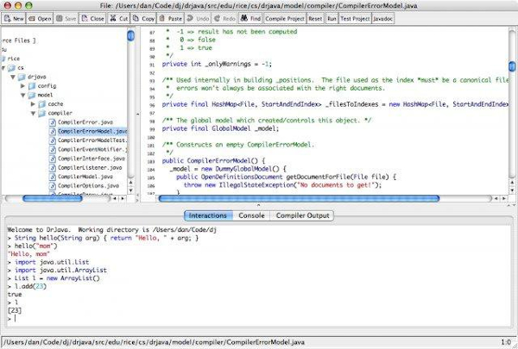518x349 pixels.
Task: Click the editor scroll right arrow
Action: tap(504, 198)
